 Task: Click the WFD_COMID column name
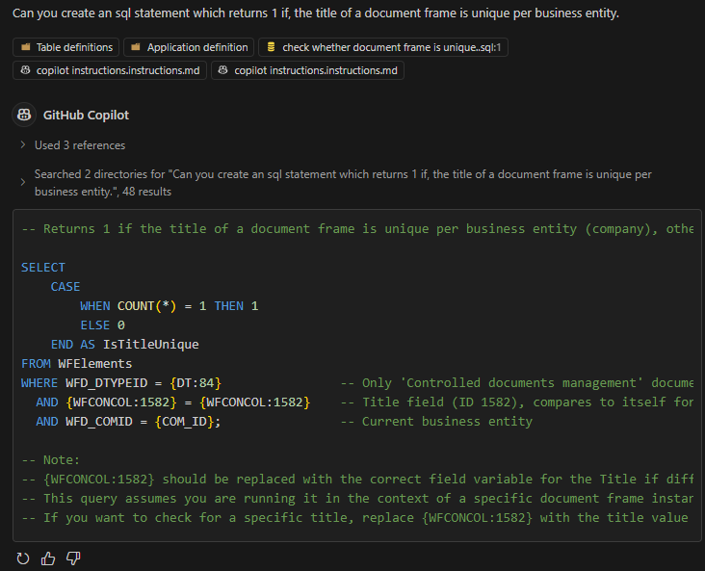(x=99, y=422)
